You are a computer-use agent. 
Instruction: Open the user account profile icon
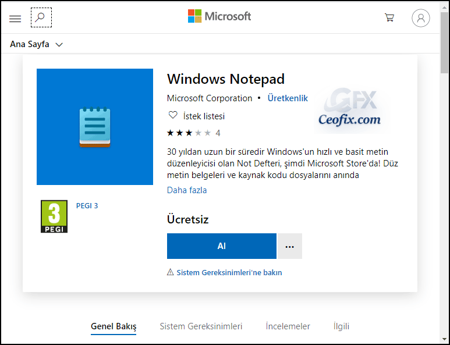(421, 18)
